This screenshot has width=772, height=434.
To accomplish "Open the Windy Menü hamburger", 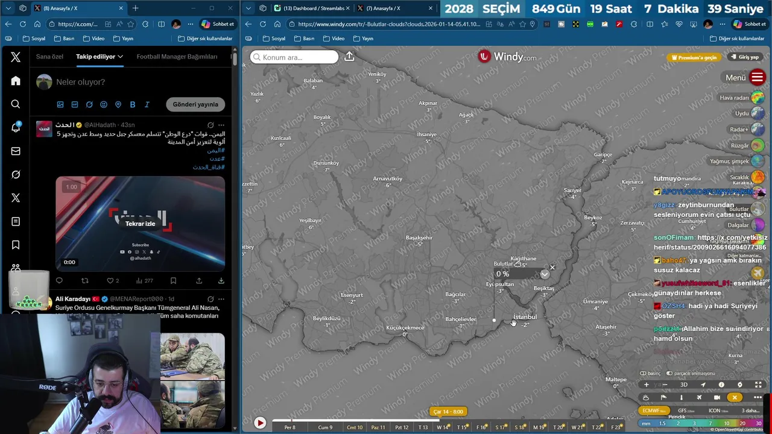I will (x=758, y=77).
